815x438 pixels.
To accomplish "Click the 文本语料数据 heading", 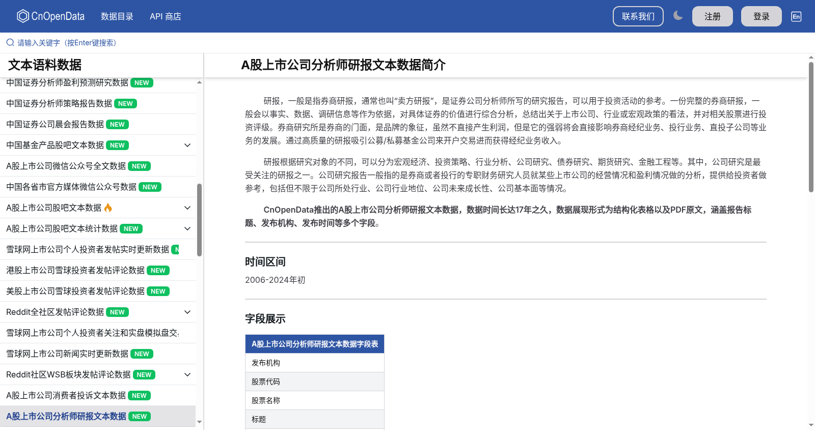I will (45, 65).
